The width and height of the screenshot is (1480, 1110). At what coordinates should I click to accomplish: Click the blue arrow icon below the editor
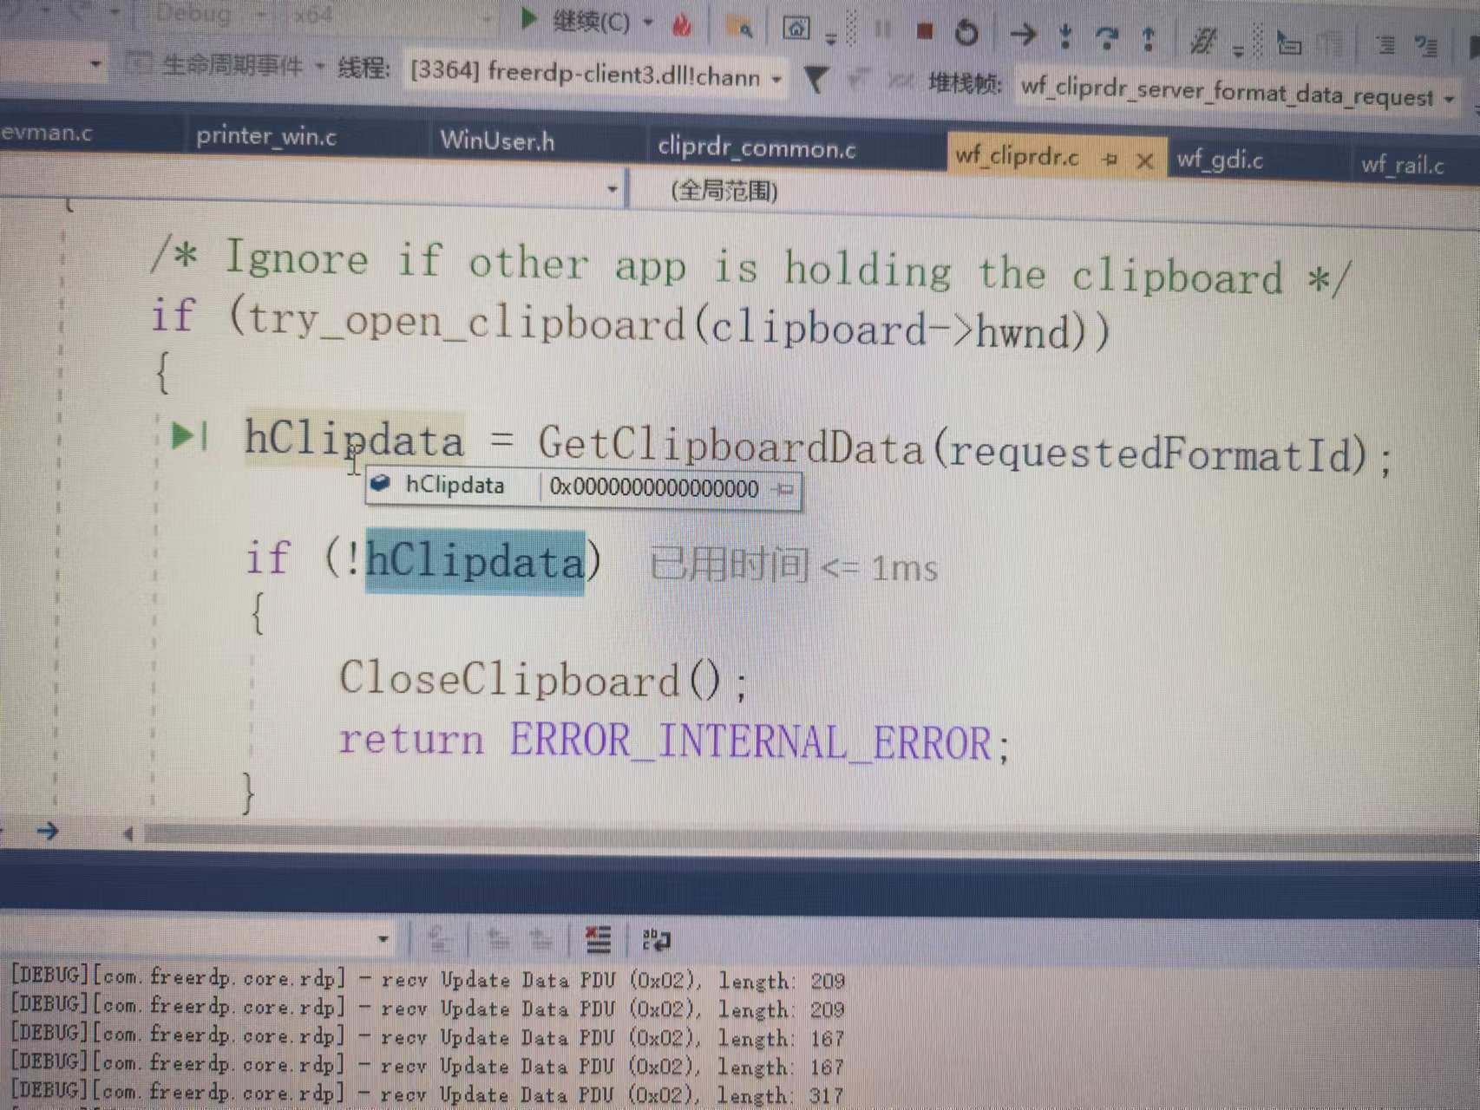coord(48,831)
